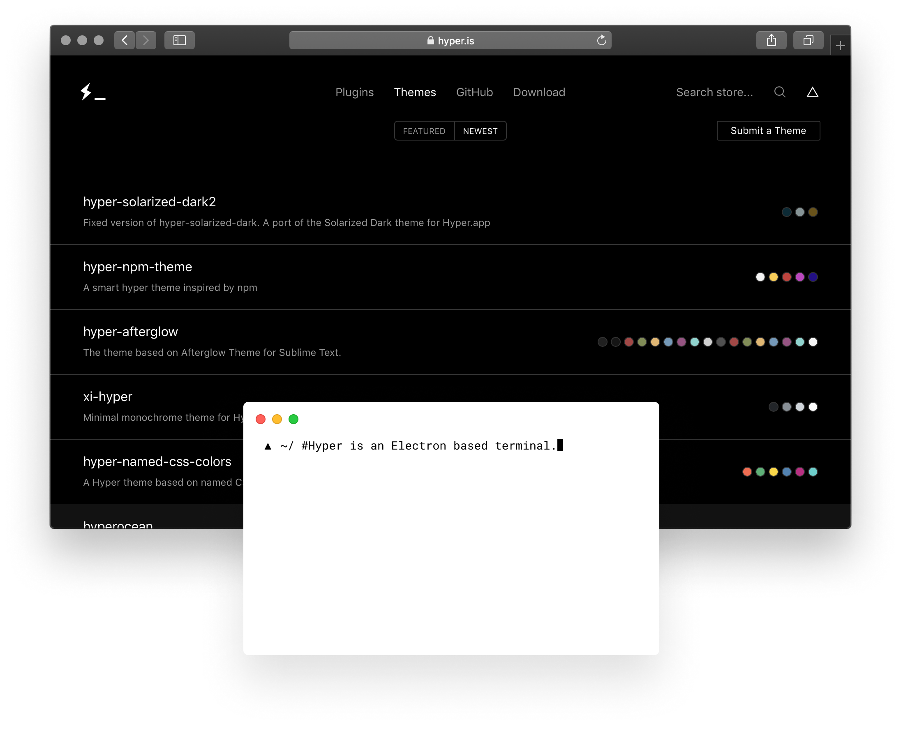Go back with the left chevron
The image size is (901, 729).
(x=124, y=40)
